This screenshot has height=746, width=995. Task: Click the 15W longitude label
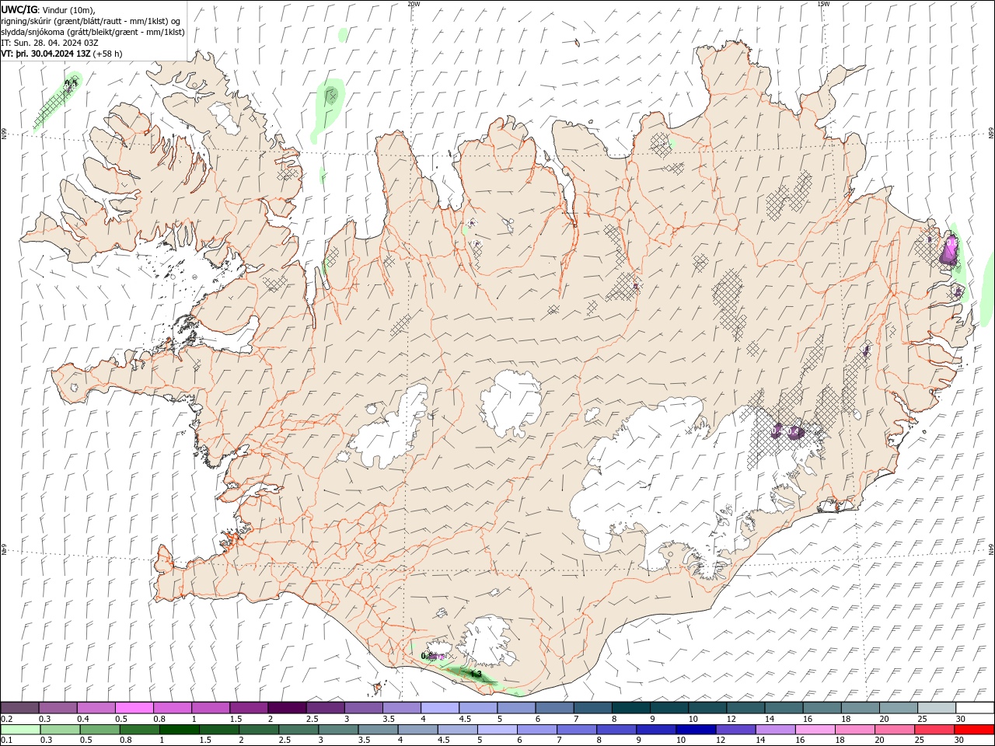pyautogui.click(x=823, y=4)
